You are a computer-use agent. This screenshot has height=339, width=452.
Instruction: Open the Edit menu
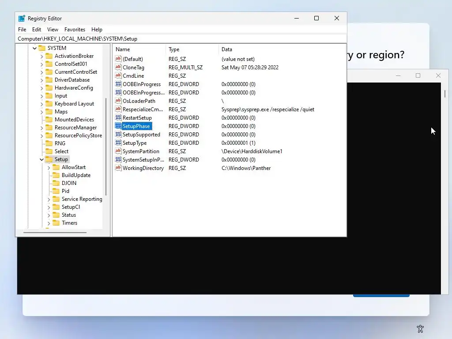coord(37,30)
